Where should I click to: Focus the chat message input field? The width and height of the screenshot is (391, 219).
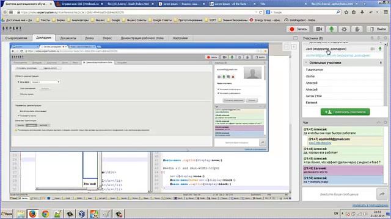point(339,194)
